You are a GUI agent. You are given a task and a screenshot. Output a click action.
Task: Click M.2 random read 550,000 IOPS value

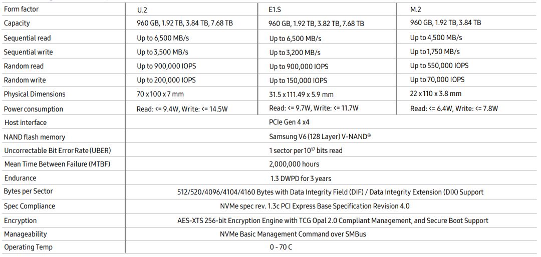(439, 65)
